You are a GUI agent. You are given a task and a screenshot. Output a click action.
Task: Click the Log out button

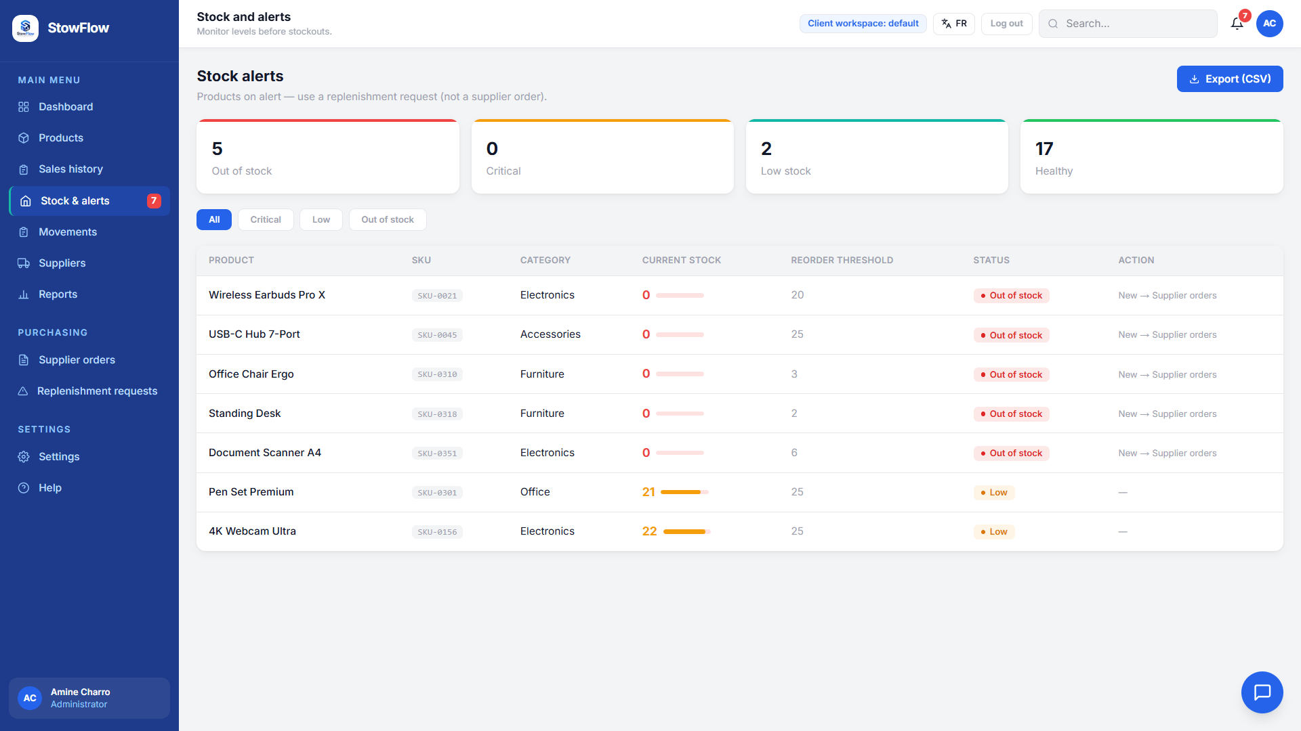coord(1006,24)
